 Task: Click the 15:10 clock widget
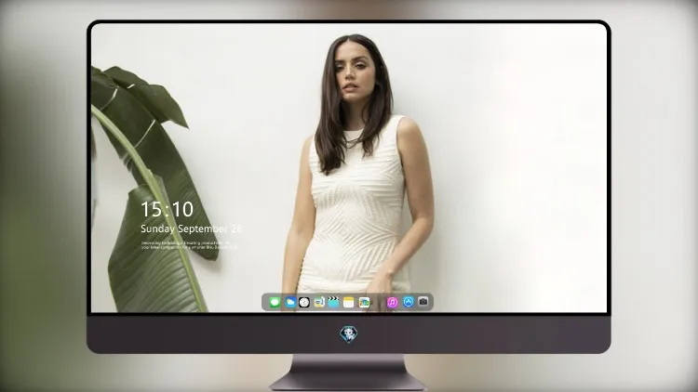168,209
